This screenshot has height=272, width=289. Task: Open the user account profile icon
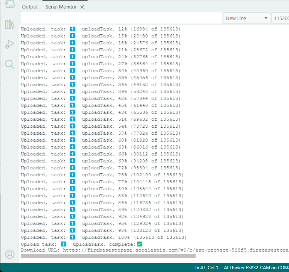click(9, 254)
